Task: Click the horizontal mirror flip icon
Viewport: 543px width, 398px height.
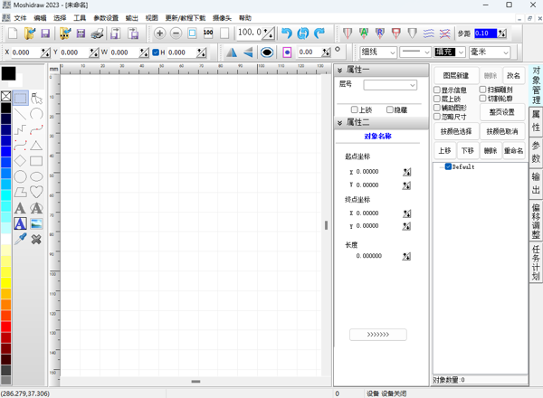Action: (232, 52)
